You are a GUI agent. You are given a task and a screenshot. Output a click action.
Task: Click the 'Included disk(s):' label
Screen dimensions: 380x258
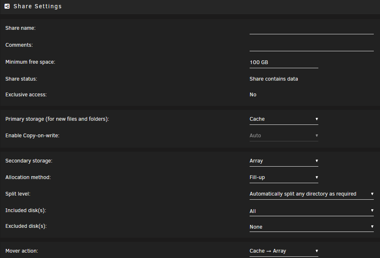26,210
